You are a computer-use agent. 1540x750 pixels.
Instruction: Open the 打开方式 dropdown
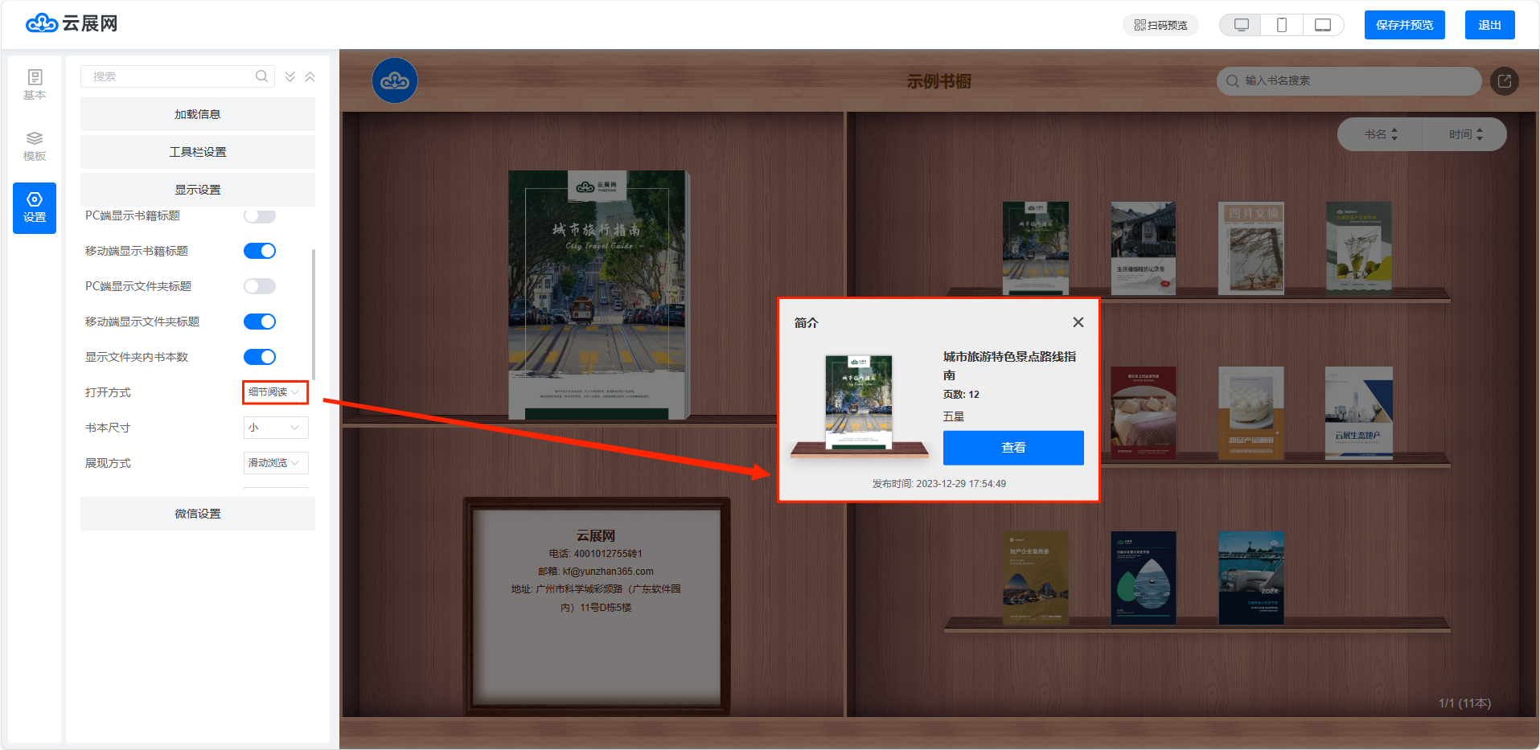(x=275, y=392)
